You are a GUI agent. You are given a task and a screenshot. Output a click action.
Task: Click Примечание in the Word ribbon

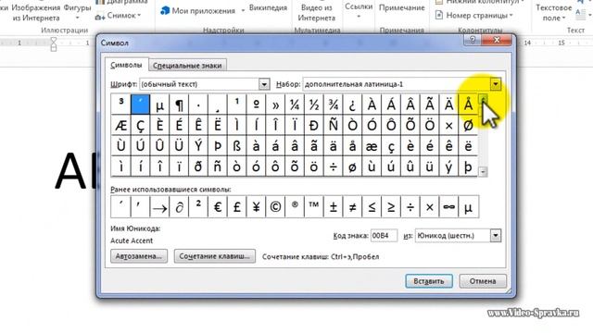pyautogui.click(x=401, y=7)
